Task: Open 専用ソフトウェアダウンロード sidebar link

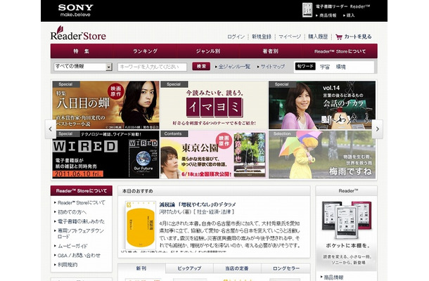Action: (81, 233)
